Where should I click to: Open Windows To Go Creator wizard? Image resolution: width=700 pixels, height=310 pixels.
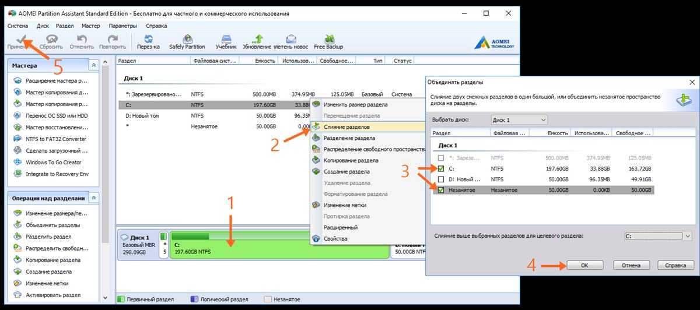[53, 162]
